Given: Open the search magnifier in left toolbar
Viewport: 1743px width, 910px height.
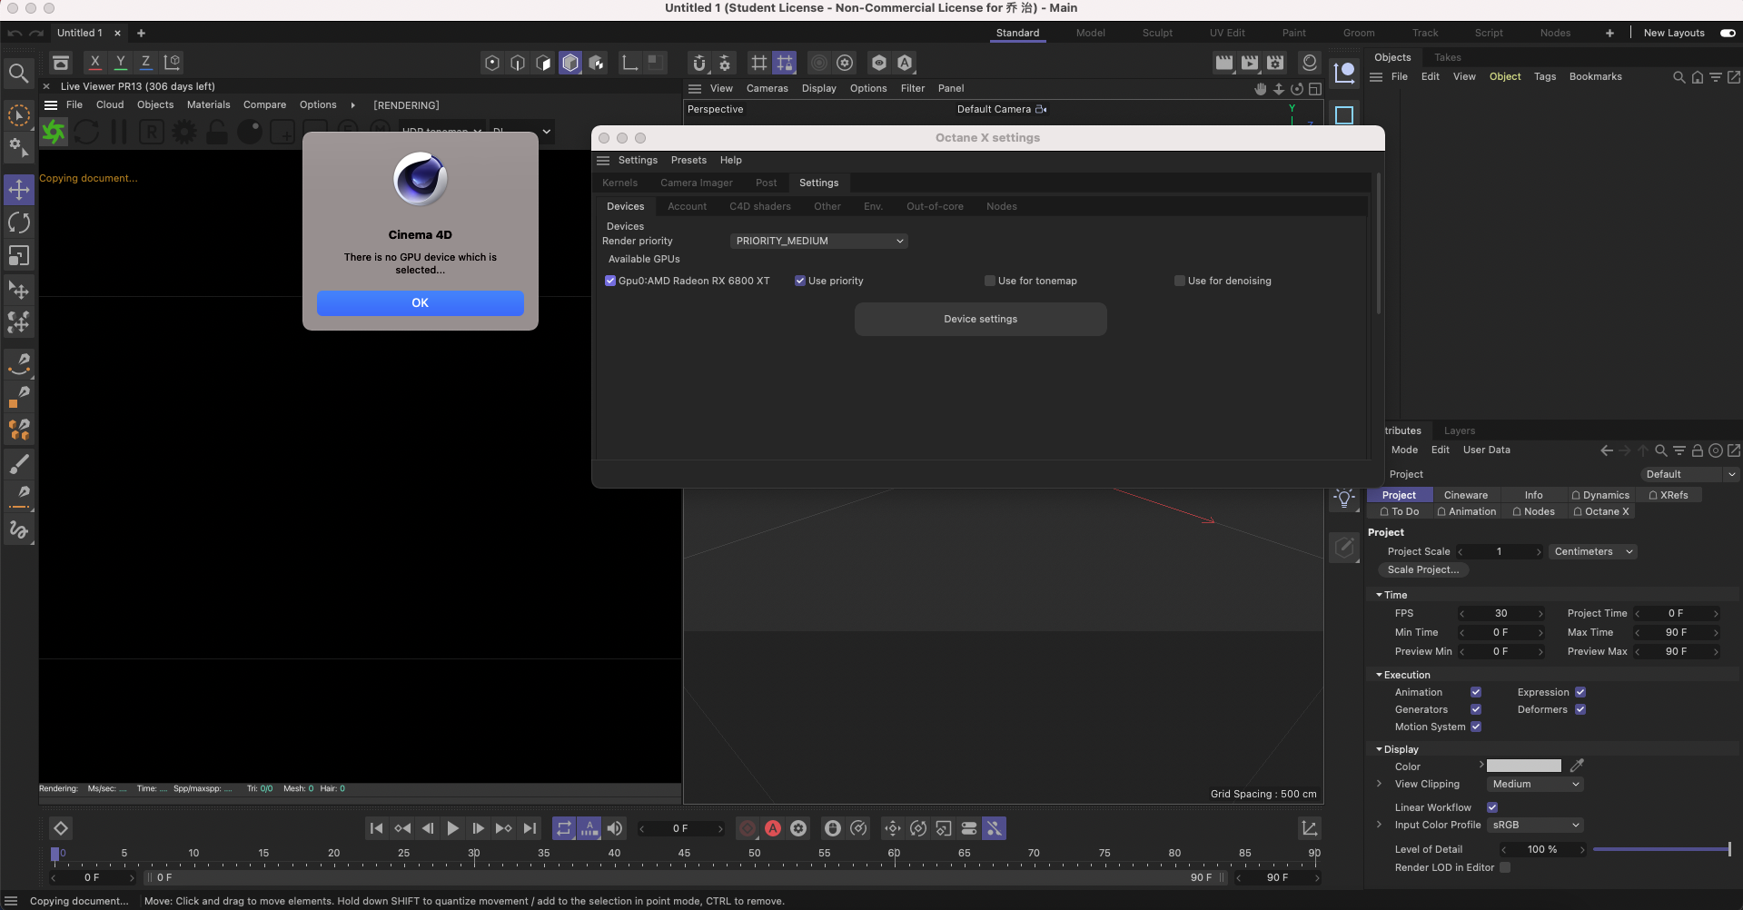Looking at the screenshot, I should (18, 74).
